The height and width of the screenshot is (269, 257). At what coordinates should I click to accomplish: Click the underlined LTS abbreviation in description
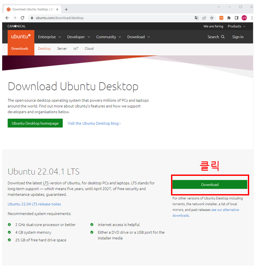coord(46,183)
